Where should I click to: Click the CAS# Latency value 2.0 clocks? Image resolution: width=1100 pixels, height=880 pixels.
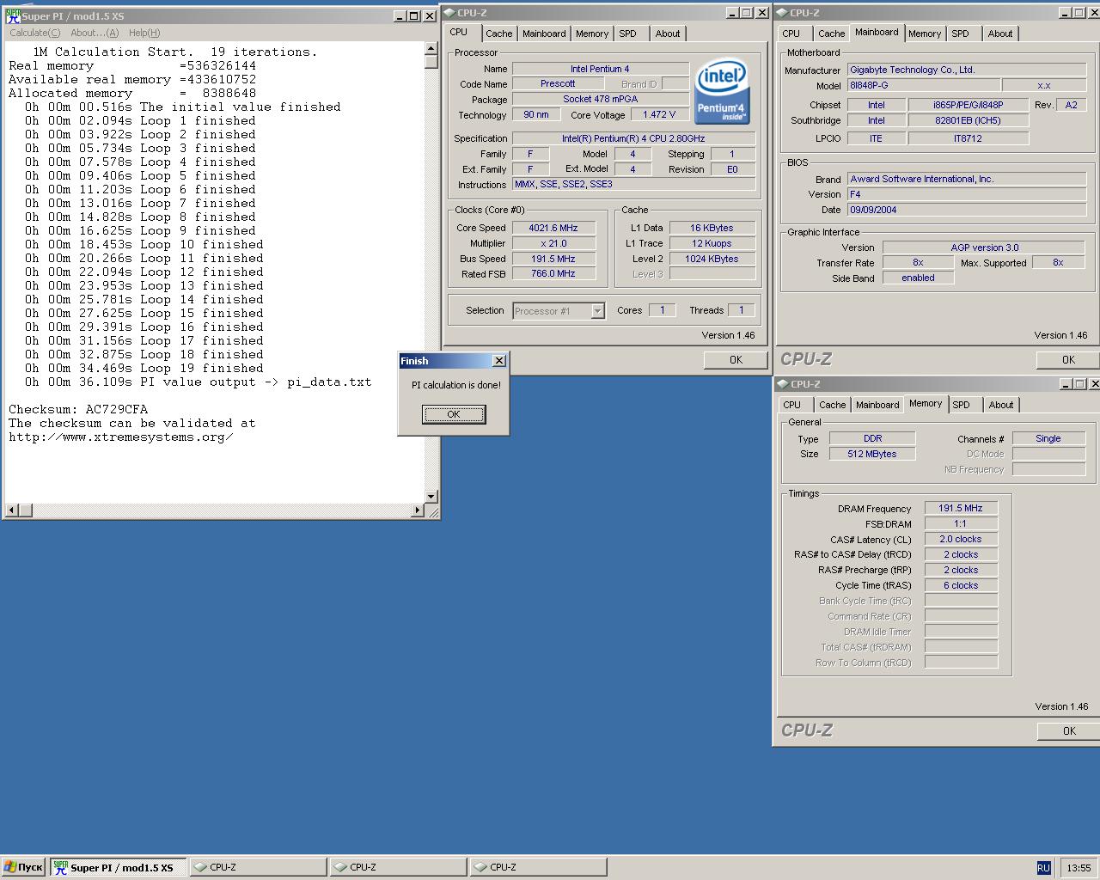961,539
